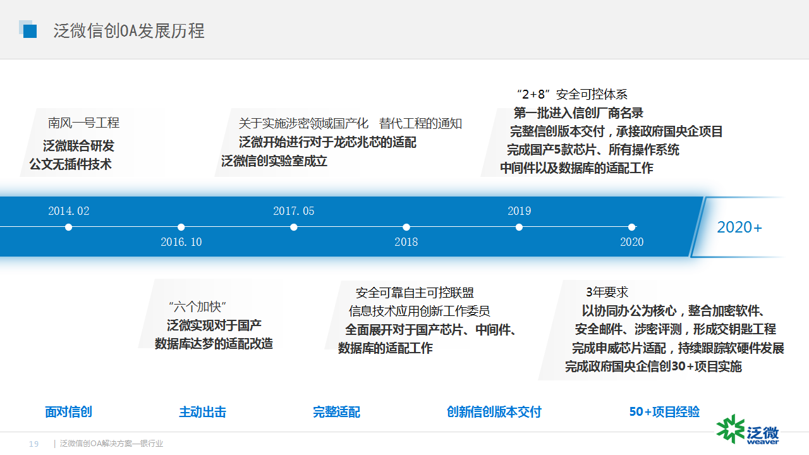Click the 2020+ box
Viewport: 809px width, 455px height.
(739, 227)
